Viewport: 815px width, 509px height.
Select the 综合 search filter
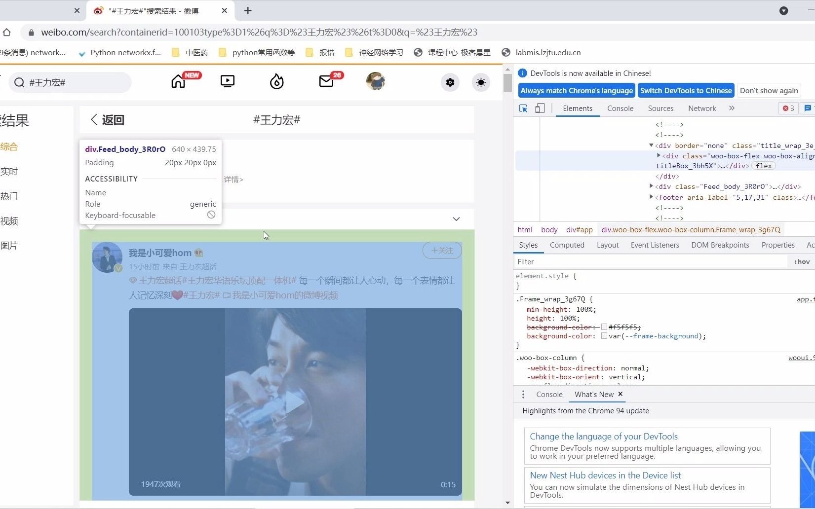pyautogui.click(x=9, y=146)
